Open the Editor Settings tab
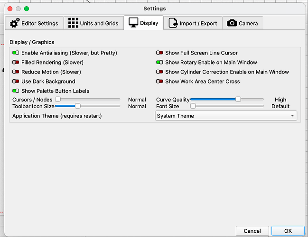Viewport: 308px width, 237px height. pyautogui.click(x=34, y=23)
